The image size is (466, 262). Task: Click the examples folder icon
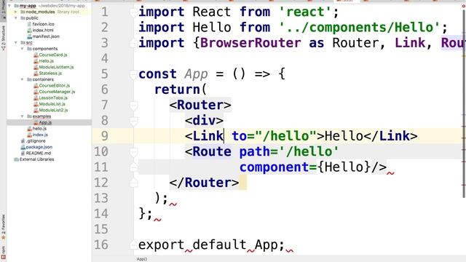coord(29,116)
